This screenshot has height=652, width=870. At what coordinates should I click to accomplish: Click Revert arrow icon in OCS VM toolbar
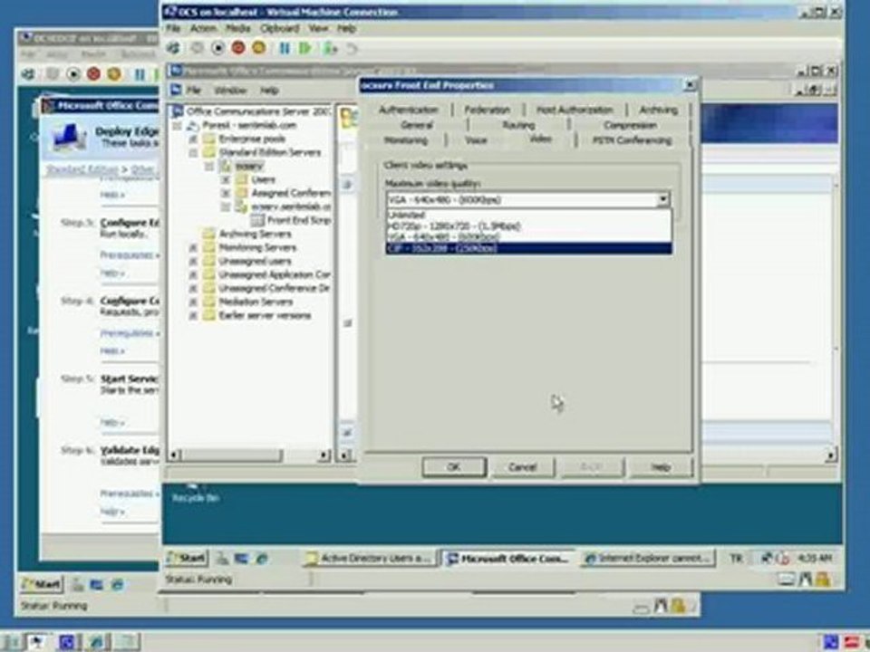tap(352, 49)
